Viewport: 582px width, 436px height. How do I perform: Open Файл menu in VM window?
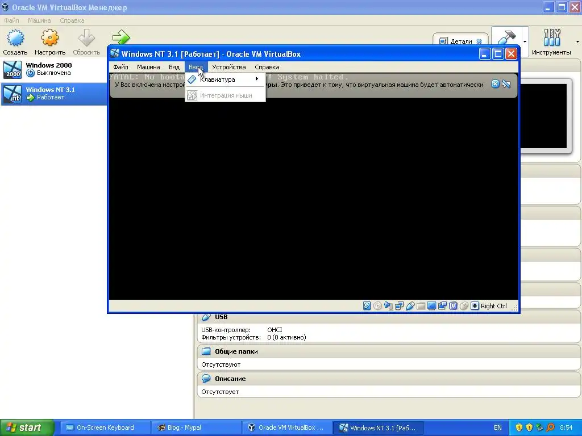tap(120, 67)
